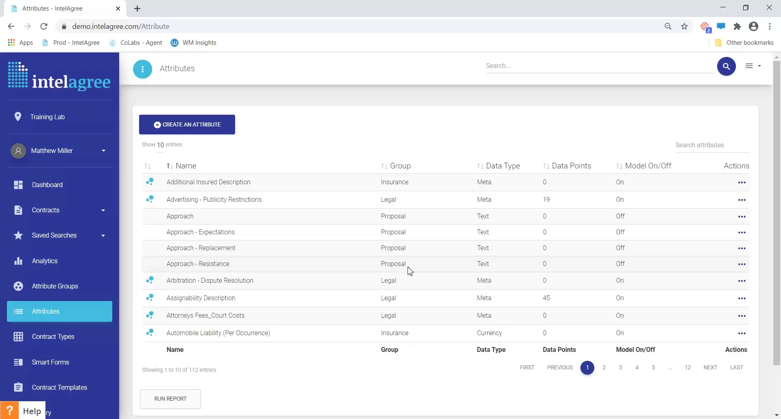Open the Help widget
Viewport: 781px width, 419px height.
tap(23, 410)
